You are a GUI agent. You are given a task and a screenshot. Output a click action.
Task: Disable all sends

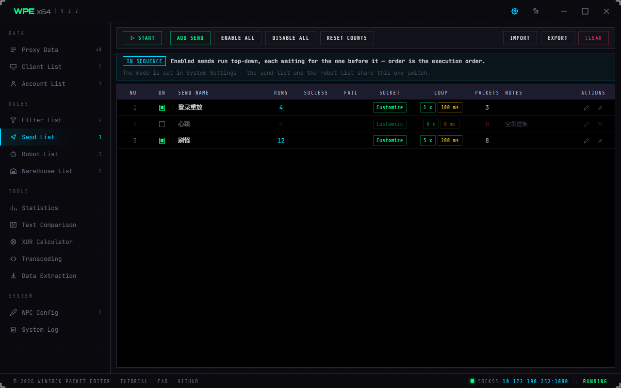[x=291, y=38]
